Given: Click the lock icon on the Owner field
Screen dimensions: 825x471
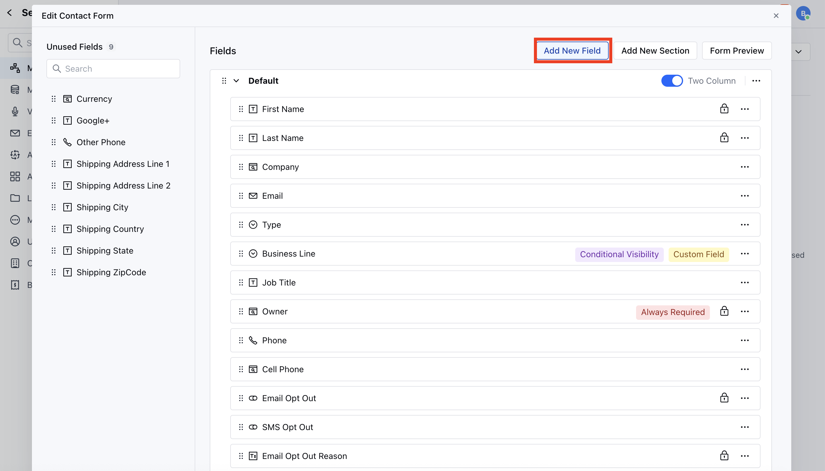Looking at the screenshot, I should [724, 311].
